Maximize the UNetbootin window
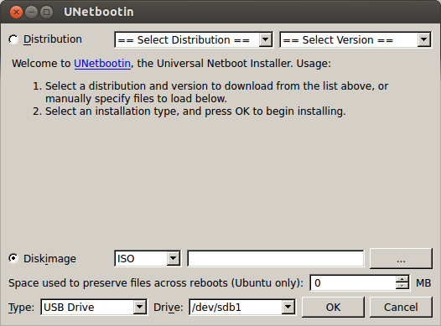Screen dimensions: 441x326 click(x=47, y=13)
